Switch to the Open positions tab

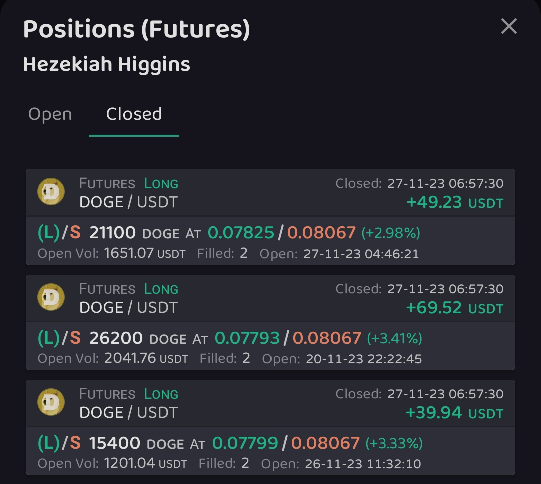(50, 114)
